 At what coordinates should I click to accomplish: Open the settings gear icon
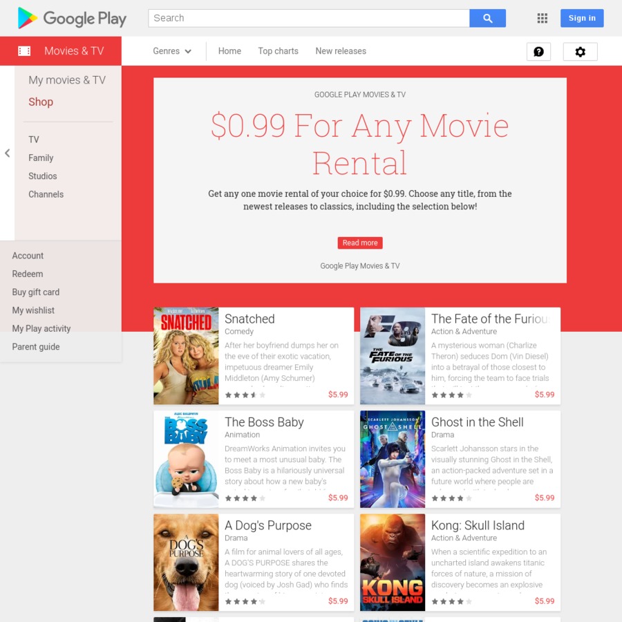581,52
